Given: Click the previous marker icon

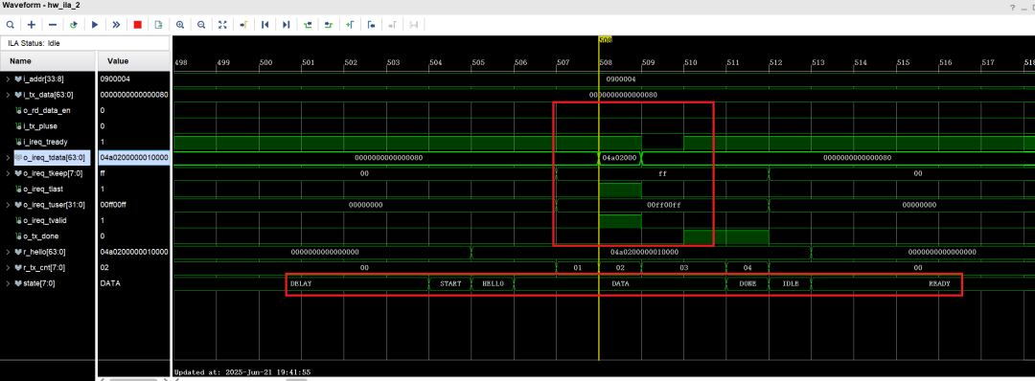Looking at the screenshot, I should (371, 24).
